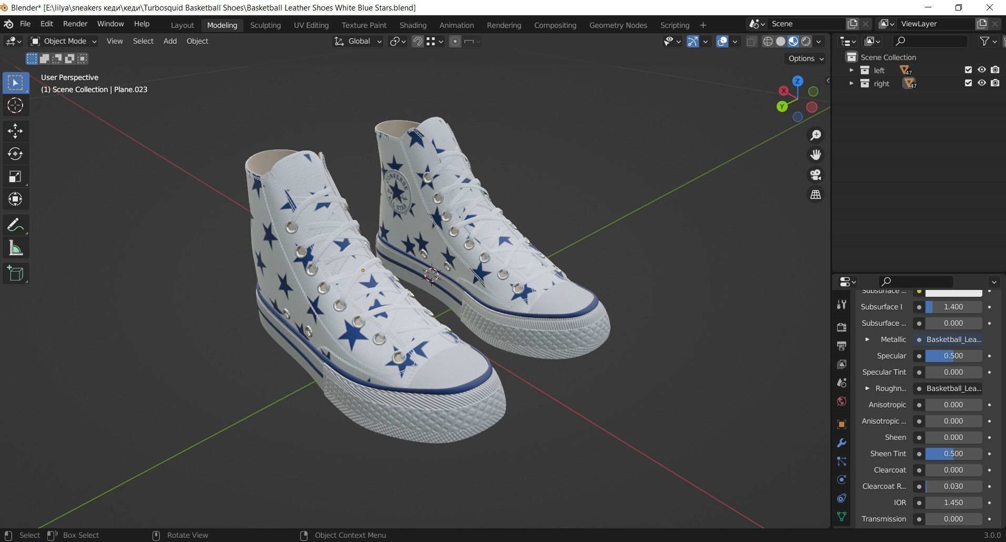1006x542 pixels.
Task: Switch to rendered viewport shading
Action: [x=806, y=41]
